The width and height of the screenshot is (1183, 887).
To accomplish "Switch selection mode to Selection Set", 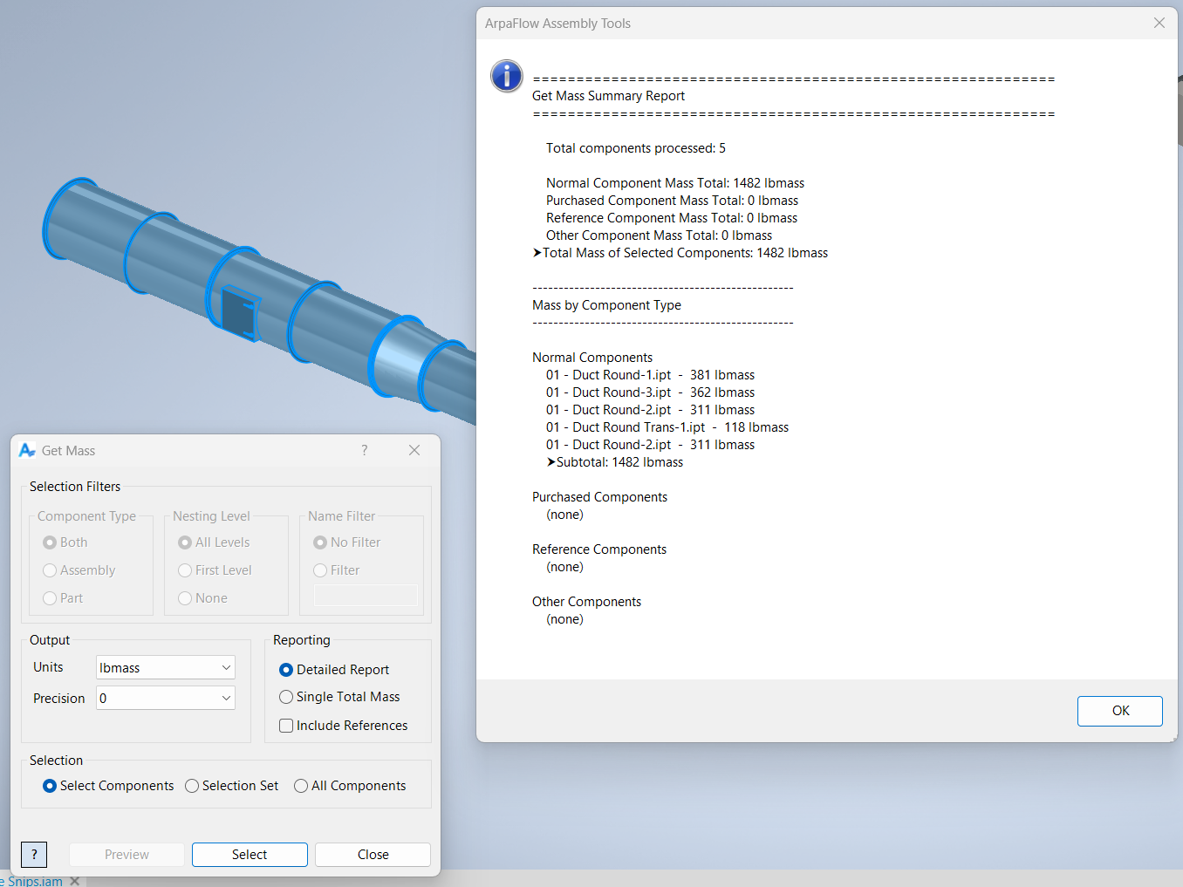I will 192,786.
